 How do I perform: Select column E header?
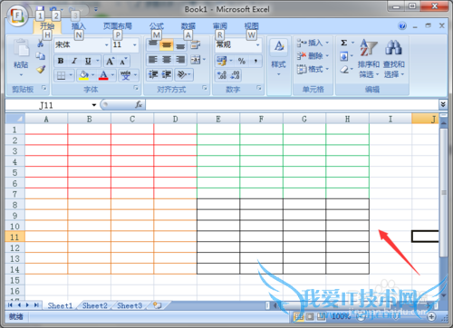218,119
